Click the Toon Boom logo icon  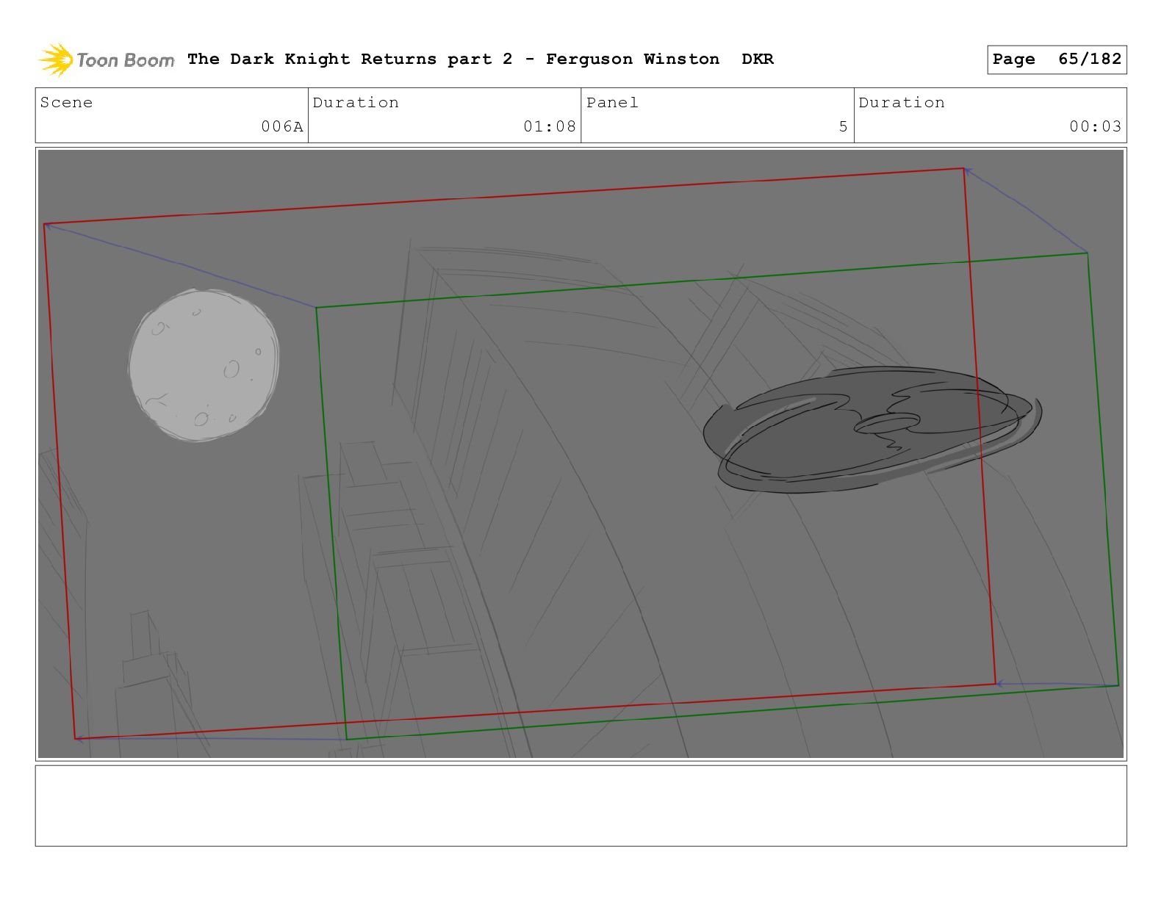pyautogui.click(x=55, y=59)
